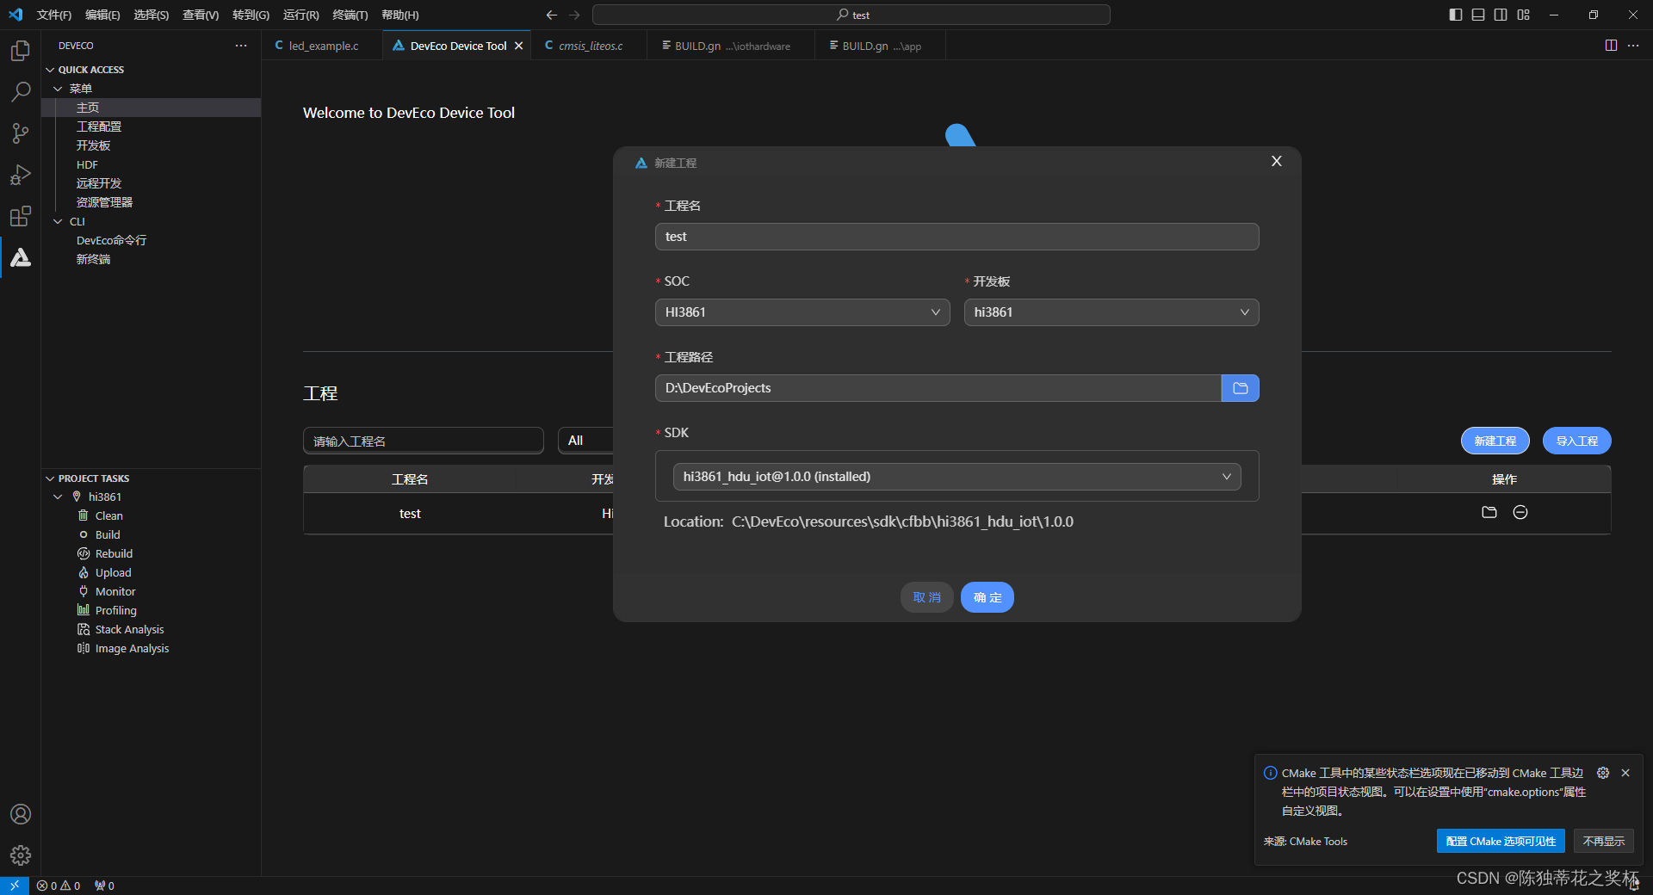Open CMake notification settings gear

(1603, 773)
